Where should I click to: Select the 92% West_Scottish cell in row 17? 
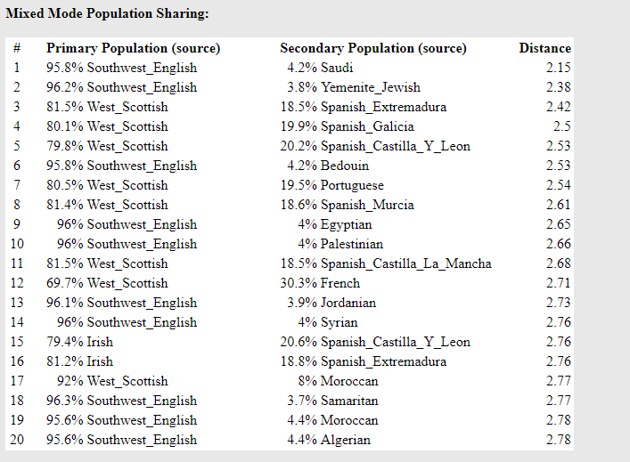(112, 381)
